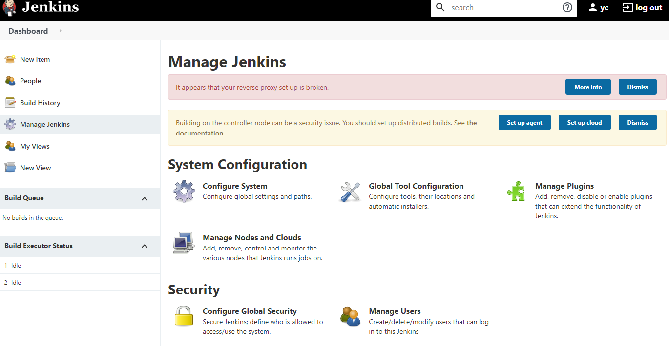The height and width of the screenshot is (346, 669).
Task: Click the People icon in sidebar
Action: point(10,81)
